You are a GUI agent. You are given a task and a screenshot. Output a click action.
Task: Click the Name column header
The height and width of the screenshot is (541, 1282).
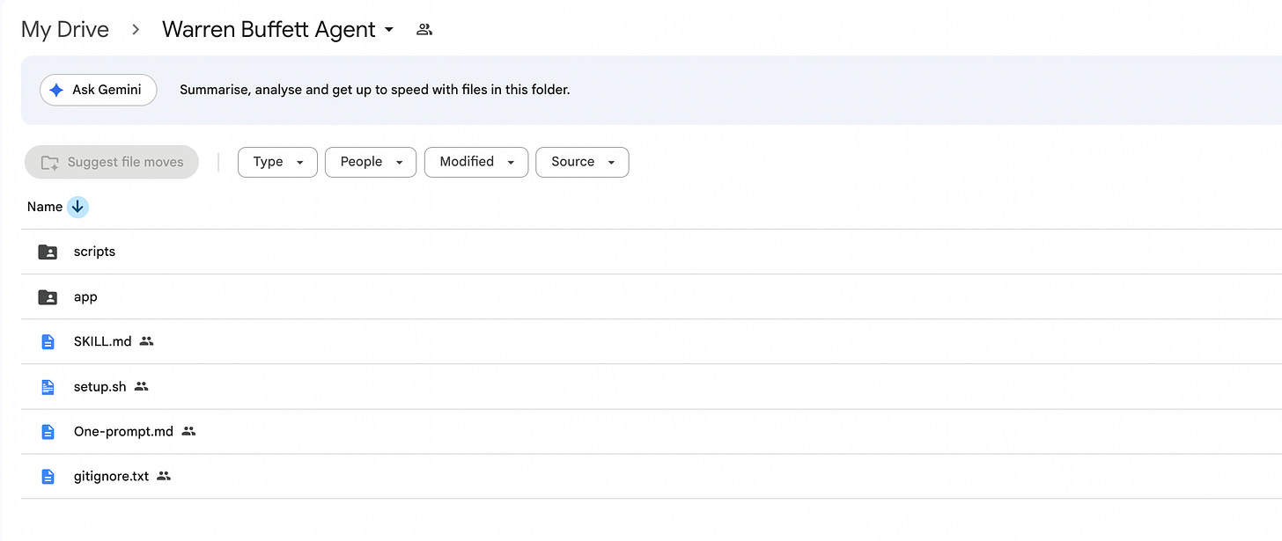[45, 207]
